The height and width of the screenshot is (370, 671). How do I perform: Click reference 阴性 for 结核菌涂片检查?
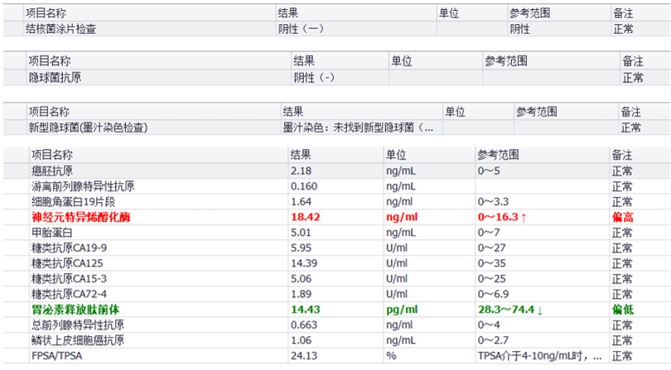coord(519,29)
